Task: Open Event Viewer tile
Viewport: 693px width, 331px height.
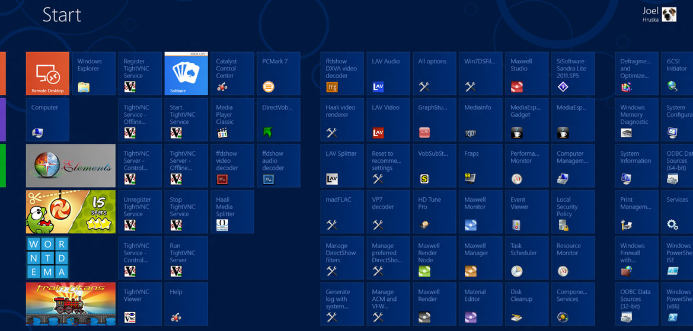Action: tap(527, 212)
